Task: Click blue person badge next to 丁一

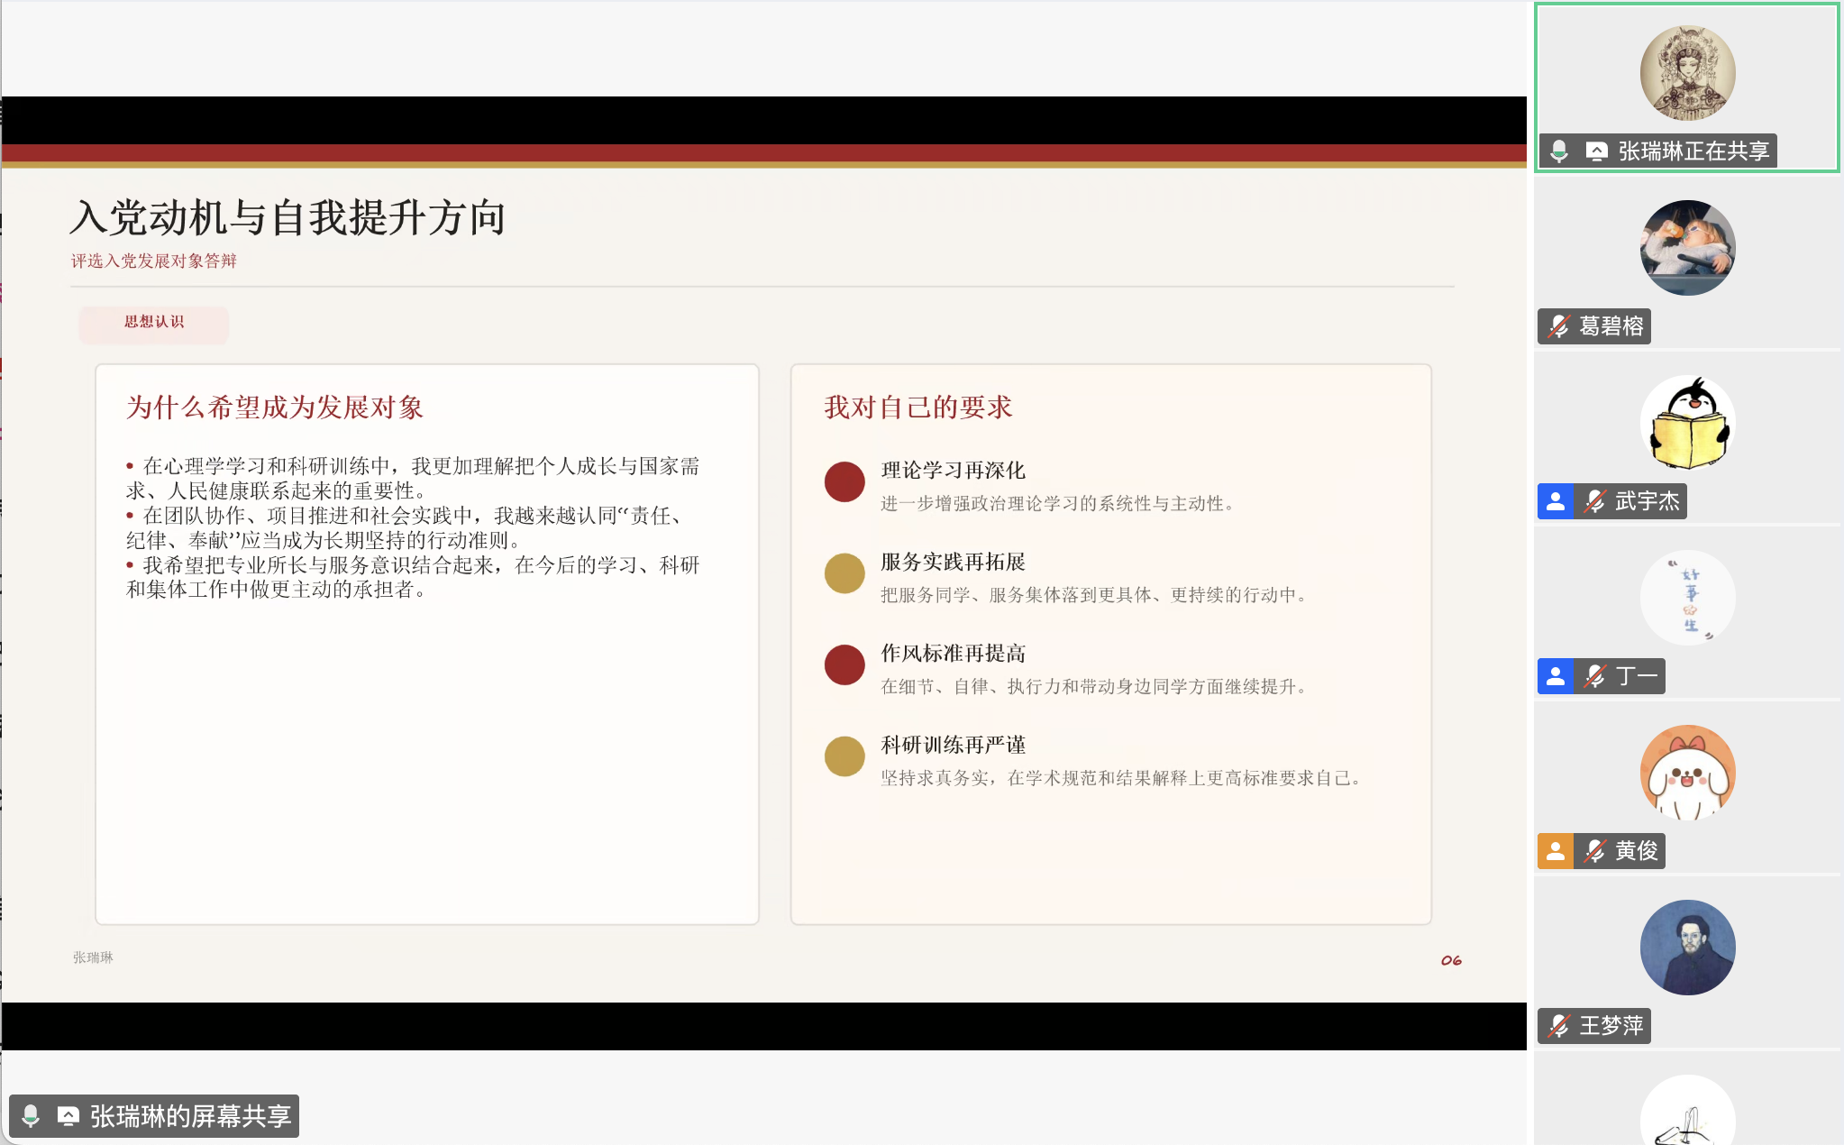Action: click(1556, 676)
